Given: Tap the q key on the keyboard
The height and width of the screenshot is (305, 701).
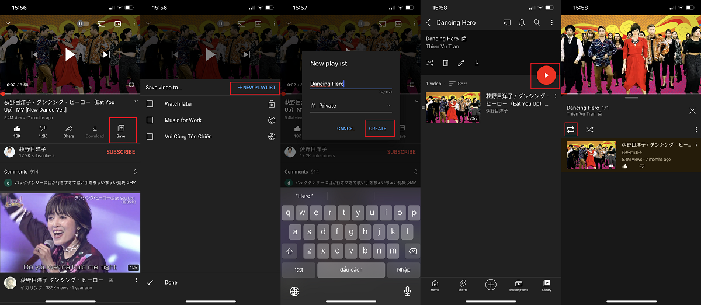Looking at the screenshot, I should [288, 213].
